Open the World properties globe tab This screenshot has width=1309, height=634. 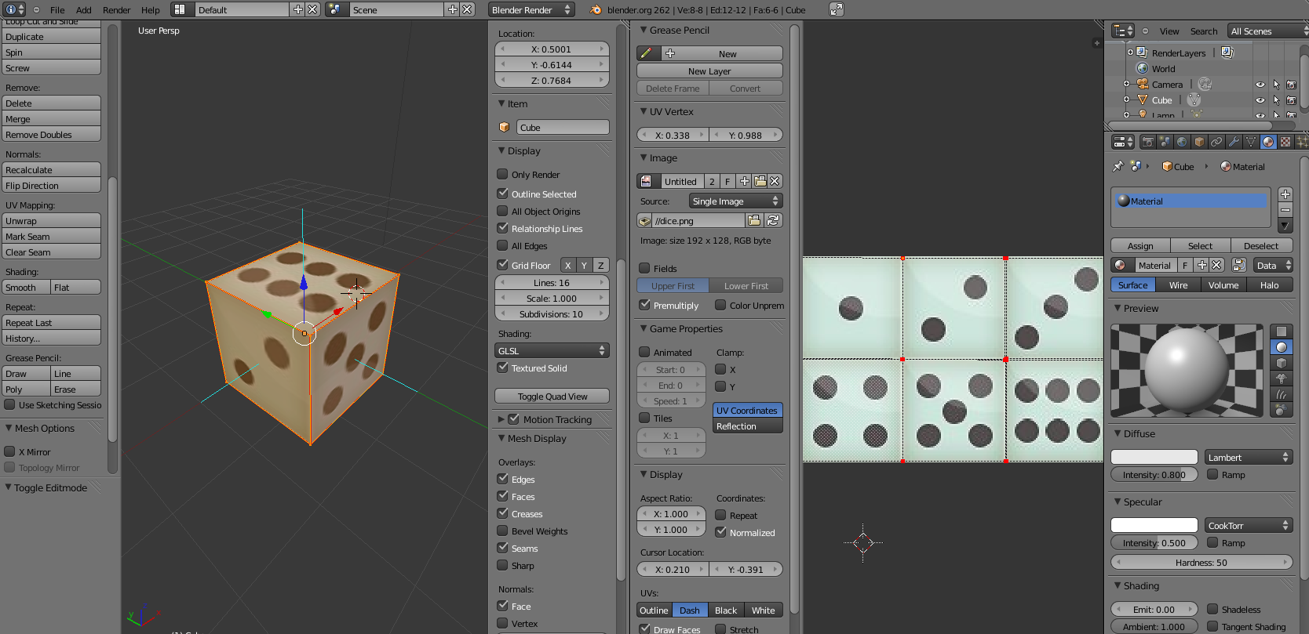pyautogui.click(x=1182, y=142)
